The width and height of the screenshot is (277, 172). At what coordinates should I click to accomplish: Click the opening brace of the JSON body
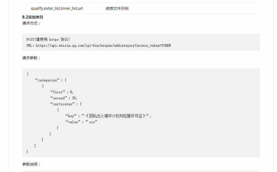point(28,74)
